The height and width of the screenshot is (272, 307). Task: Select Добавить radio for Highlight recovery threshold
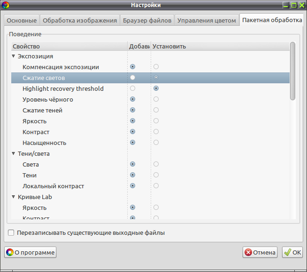(132, 88)
